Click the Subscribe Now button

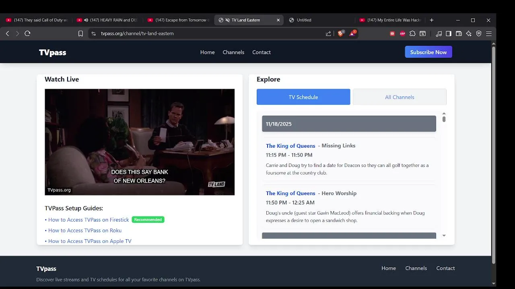point(428,52)
